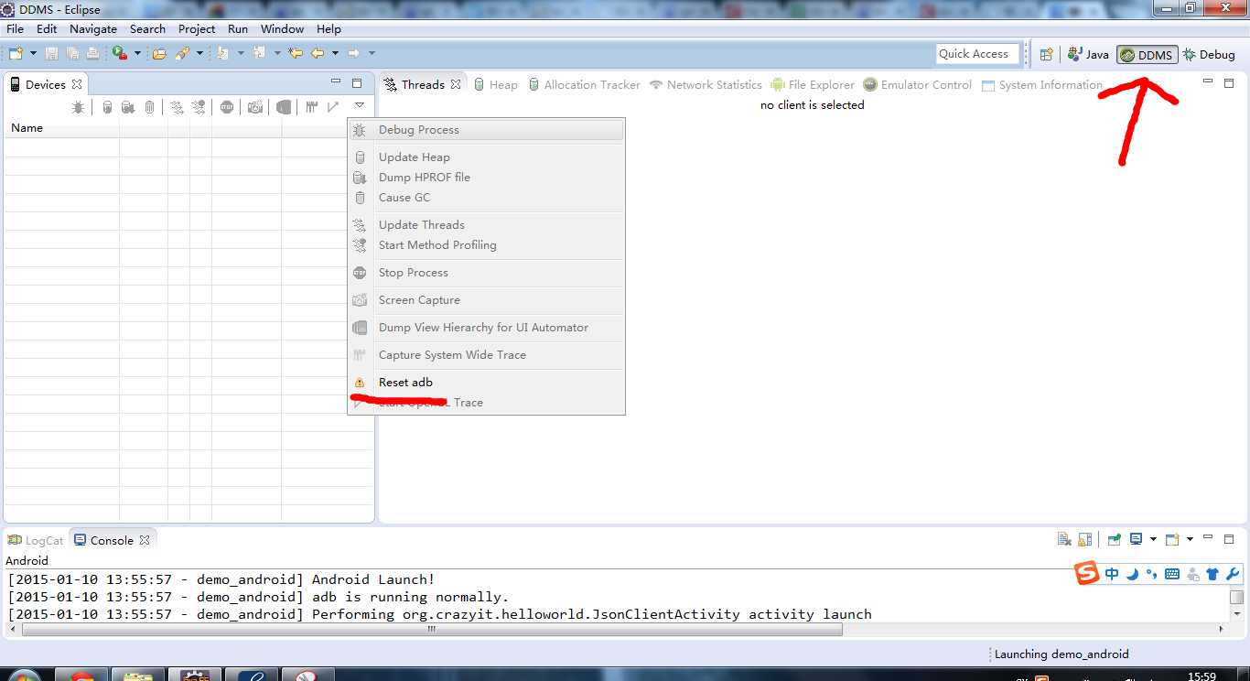Switch to the Heap tab
Screen dimensions: 1250x681
coord(495,85)
